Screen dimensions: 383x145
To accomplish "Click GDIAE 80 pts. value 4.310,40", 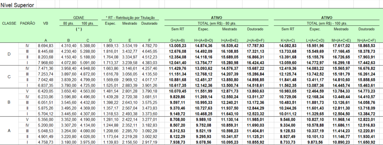I will [x=69, y=45].
